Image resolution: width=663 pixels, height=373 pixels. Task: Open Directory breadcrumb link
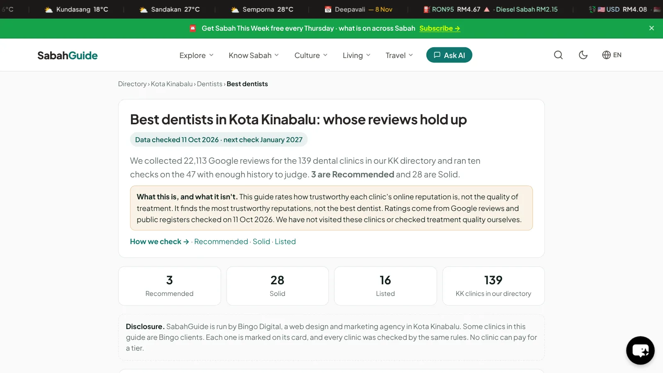coord(132,84)
